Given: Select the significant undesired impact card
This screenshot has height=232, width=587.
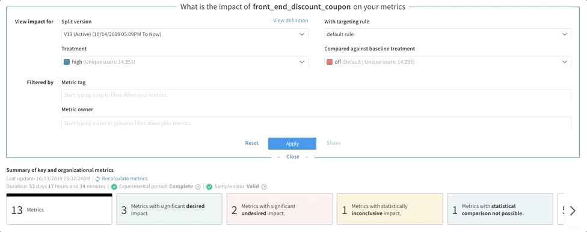Looking at the screenshot, I should (x=280, y=209).
